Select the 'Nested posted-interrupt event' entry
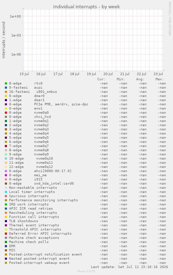 click(39, 259)
